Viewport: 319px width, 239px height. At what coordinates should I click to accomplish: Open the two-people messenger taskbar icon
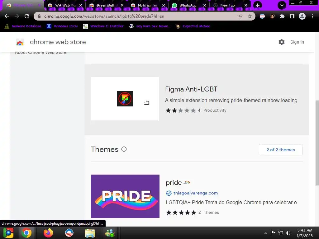[110, 233]
